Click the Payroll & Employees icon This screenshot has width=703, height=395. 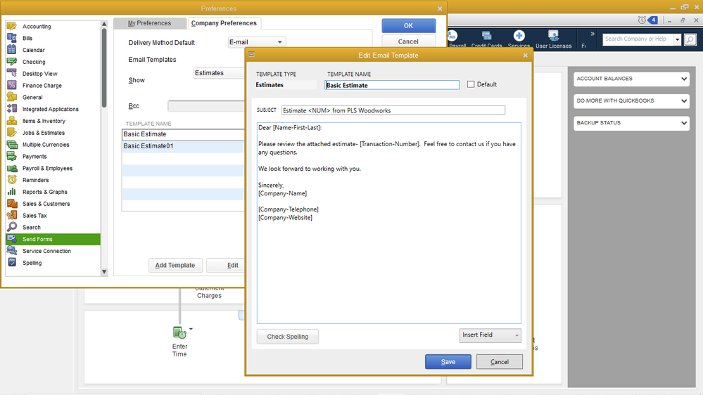click(x=12, y=169)
